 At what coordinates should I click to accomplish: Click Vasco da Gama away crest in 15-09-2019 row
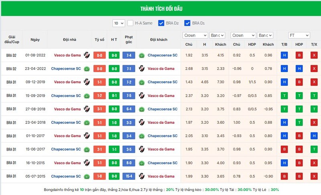(x=142, y=96)
